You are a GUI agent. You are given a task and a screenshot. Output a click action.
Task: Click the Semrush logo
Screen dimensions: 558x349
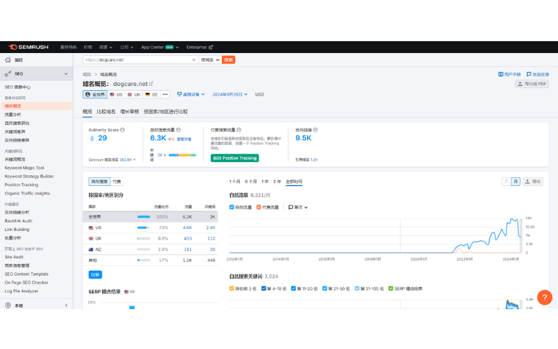tap(29, 47)
